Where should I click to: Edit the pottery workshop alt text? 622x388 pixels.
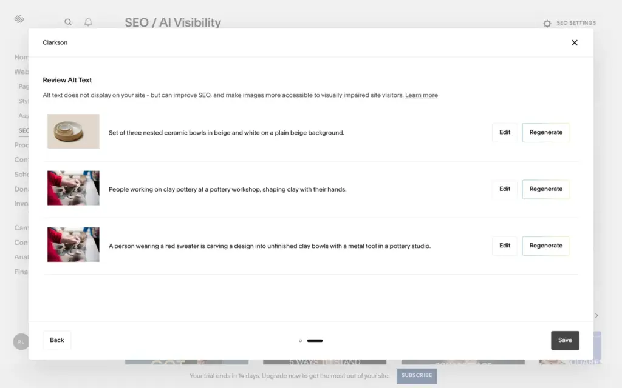pos(505,189)
